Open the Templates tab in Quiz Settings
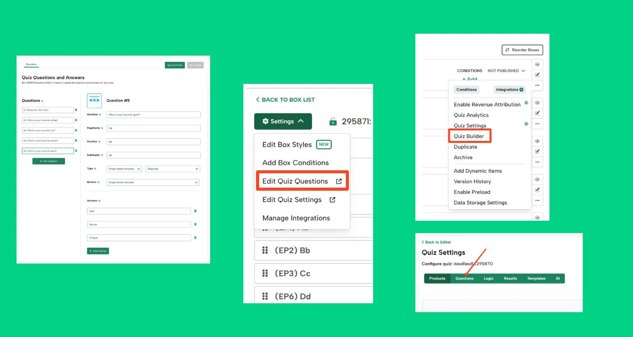 click(536, 278)
